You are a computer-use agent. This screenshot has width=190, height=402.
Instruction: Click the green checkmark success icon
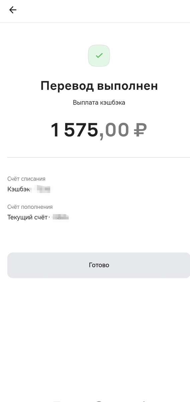click(99, 56)
